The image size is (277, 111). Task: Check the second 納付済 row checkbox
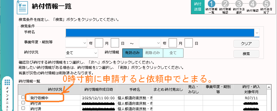23,108
